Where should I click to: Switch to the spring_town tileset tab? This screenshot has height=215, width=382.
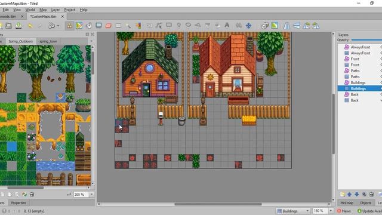click(x=48, y=41)
